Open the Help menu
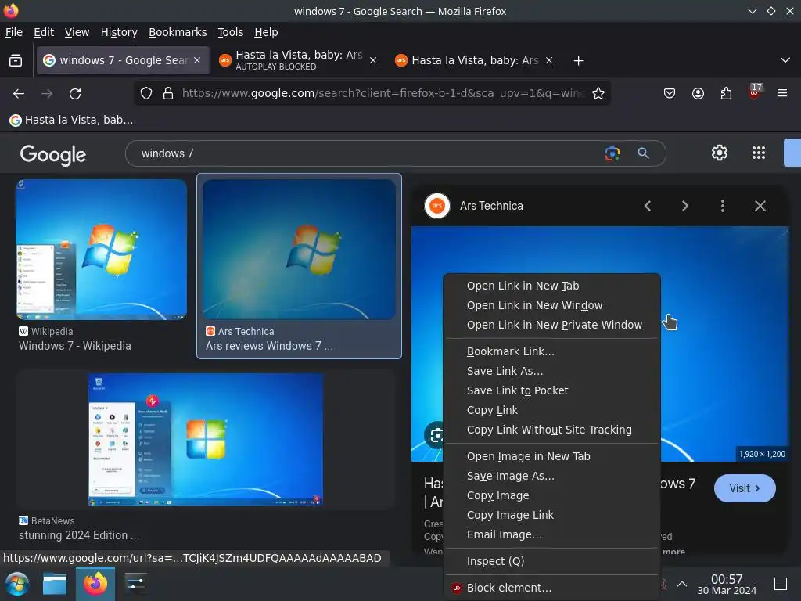This screenshot has width=801, height=601. (266, 32)
